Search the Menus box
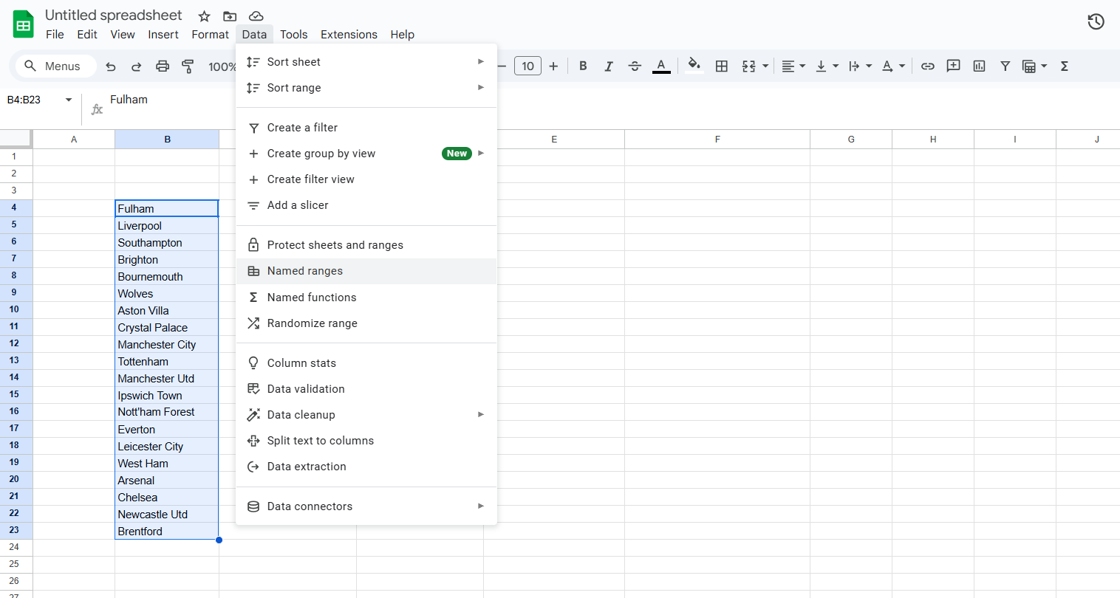This screenshot has height=598, width=1120. (57, 66)
